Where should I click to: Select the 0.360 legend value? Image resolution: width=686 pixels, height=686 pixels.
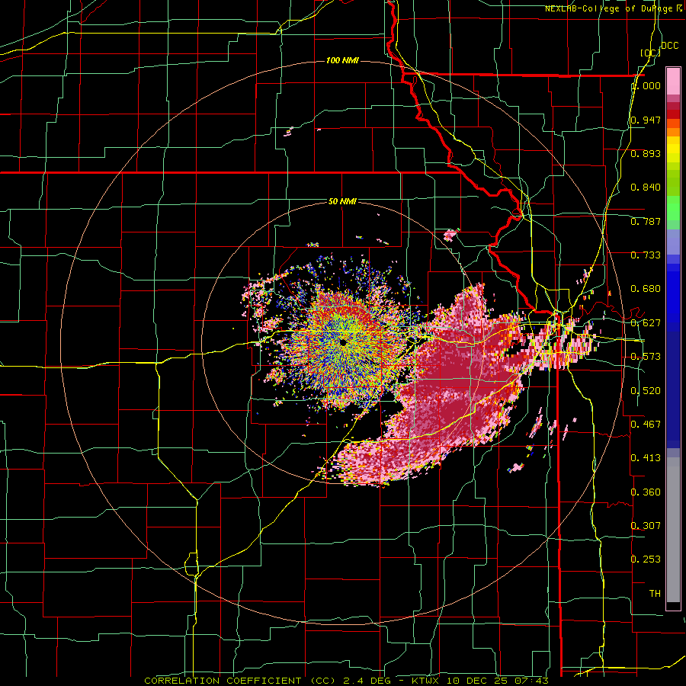pos(646,492)
